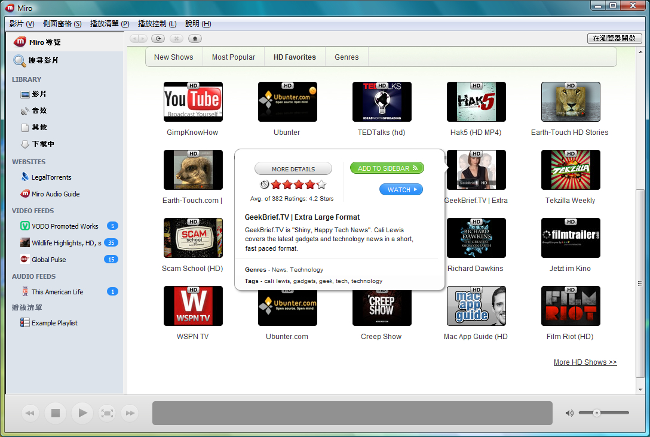The image size is (650, 437).
Task: Open the 播放控制 (L) menu
Action: click(157, 24)
